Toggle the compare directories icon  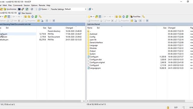coord(27,9)
